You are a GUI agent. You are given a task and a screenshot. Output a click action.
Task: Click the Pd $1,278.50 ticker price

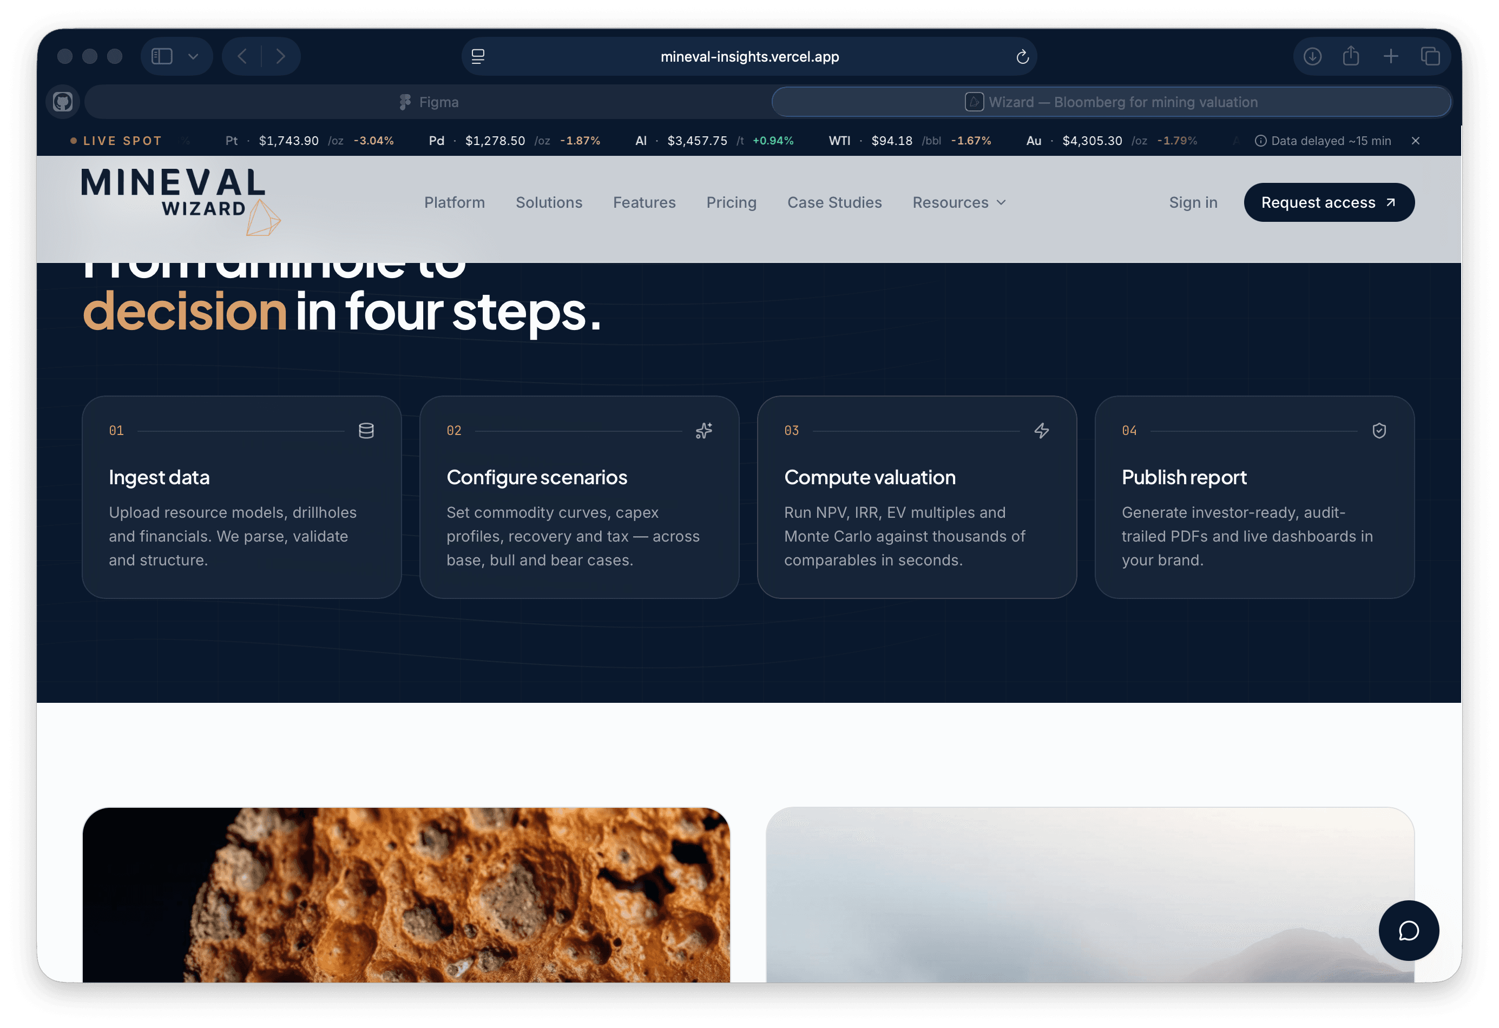[x=495, y=141]
